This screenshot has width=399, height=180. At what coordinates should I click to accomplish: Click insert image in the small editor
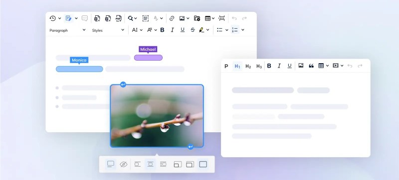tap(301, 66)
